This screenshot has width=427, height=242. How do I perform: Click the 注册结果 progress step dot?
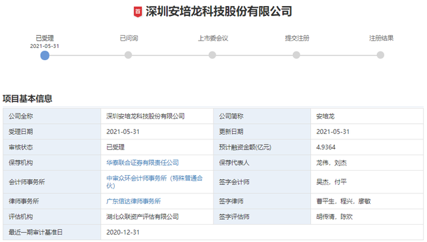tap(380, 55)
